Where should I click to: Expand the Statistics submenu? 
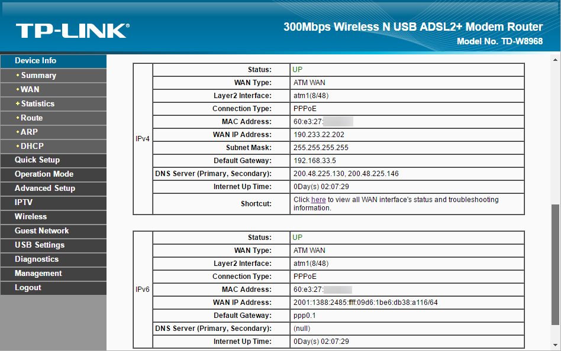[53, 103]
